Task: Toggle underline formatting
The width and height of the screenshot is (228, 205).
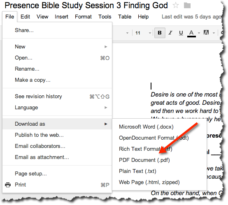Action: [x=181, y=33]
